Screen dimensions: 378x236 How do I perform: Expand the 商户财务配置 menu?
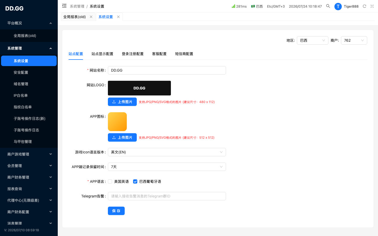[x=29, y=212]
